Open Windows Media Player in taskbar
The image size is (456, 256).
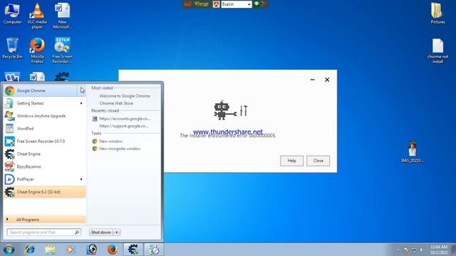(x=71, y=250)
